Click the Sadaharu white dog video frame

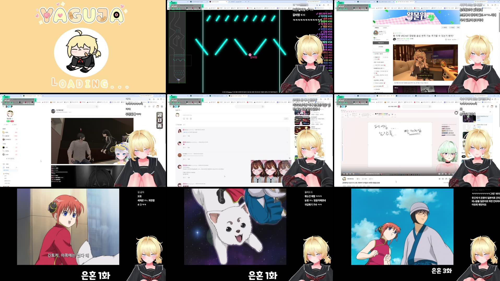point(235,227)
